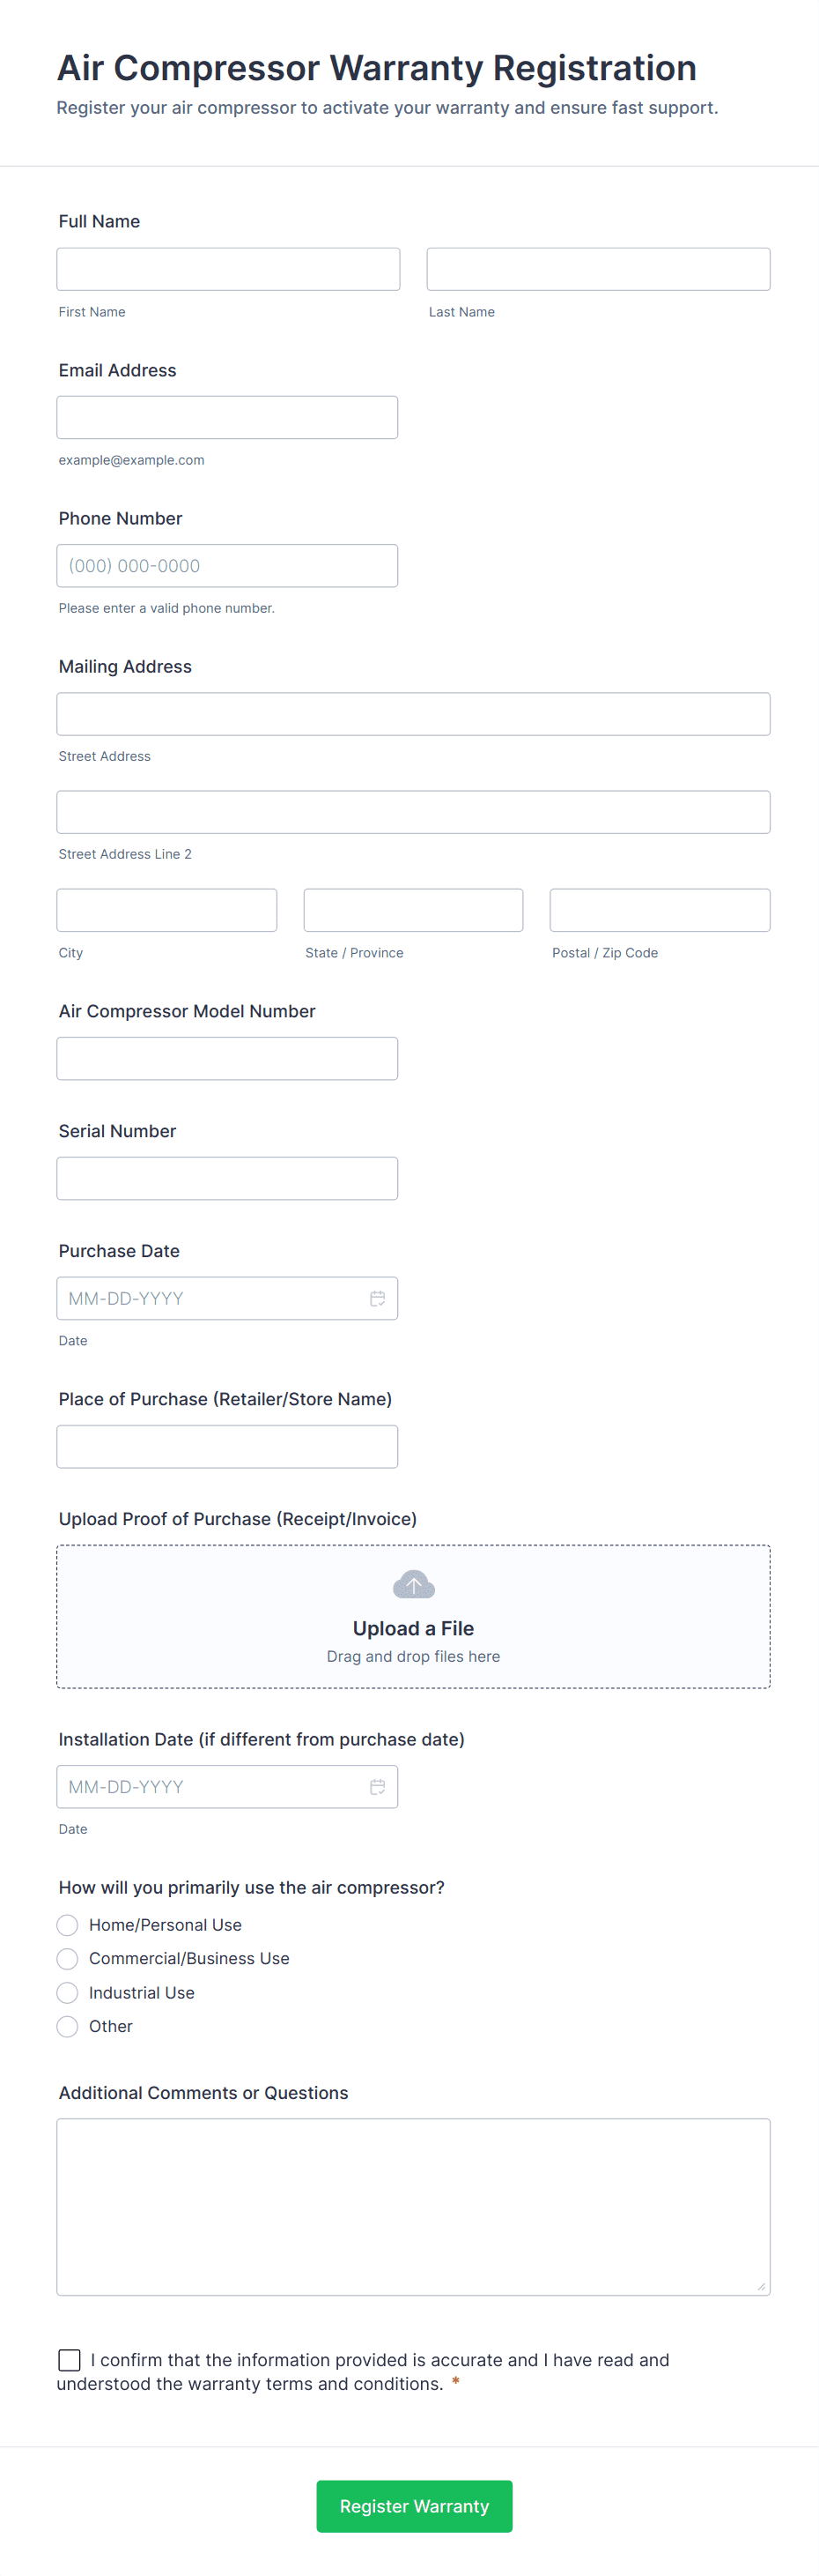Focus the Air Compressor Model Number field

226,1058
